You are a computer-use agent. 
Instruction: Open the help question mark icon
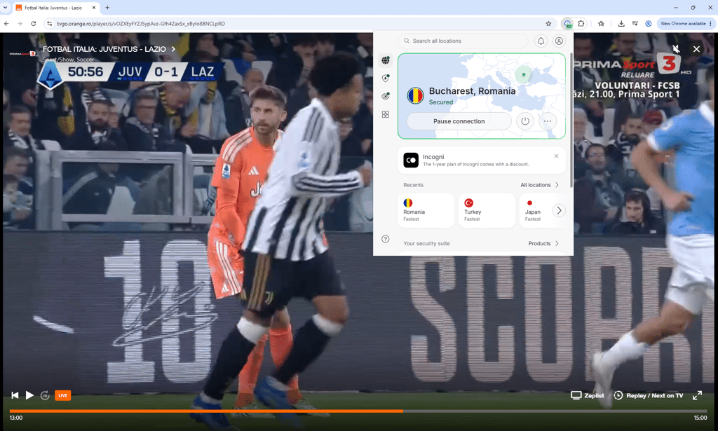386,239
